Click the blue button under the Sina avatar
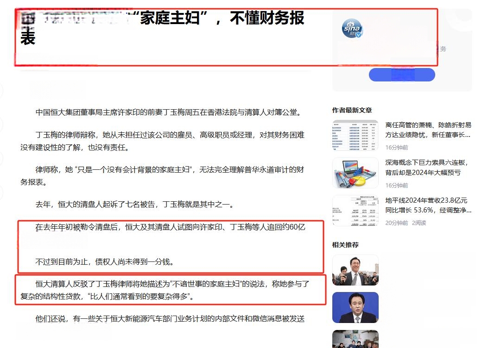Image resolution: width=501 pixels, height=348 pixels. pyautogui.click(x=402, y=75)
